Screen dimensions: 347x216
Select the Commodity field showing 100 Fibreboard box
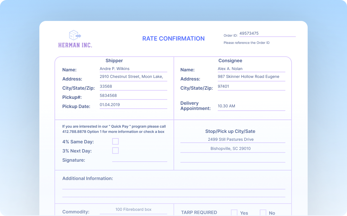pos(133,209)
